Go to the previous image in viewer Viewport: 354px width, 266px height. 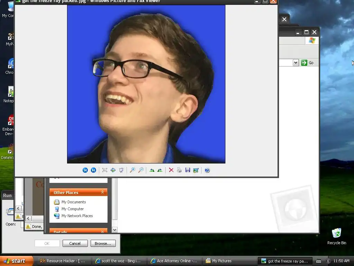click(x=85, y=170)
